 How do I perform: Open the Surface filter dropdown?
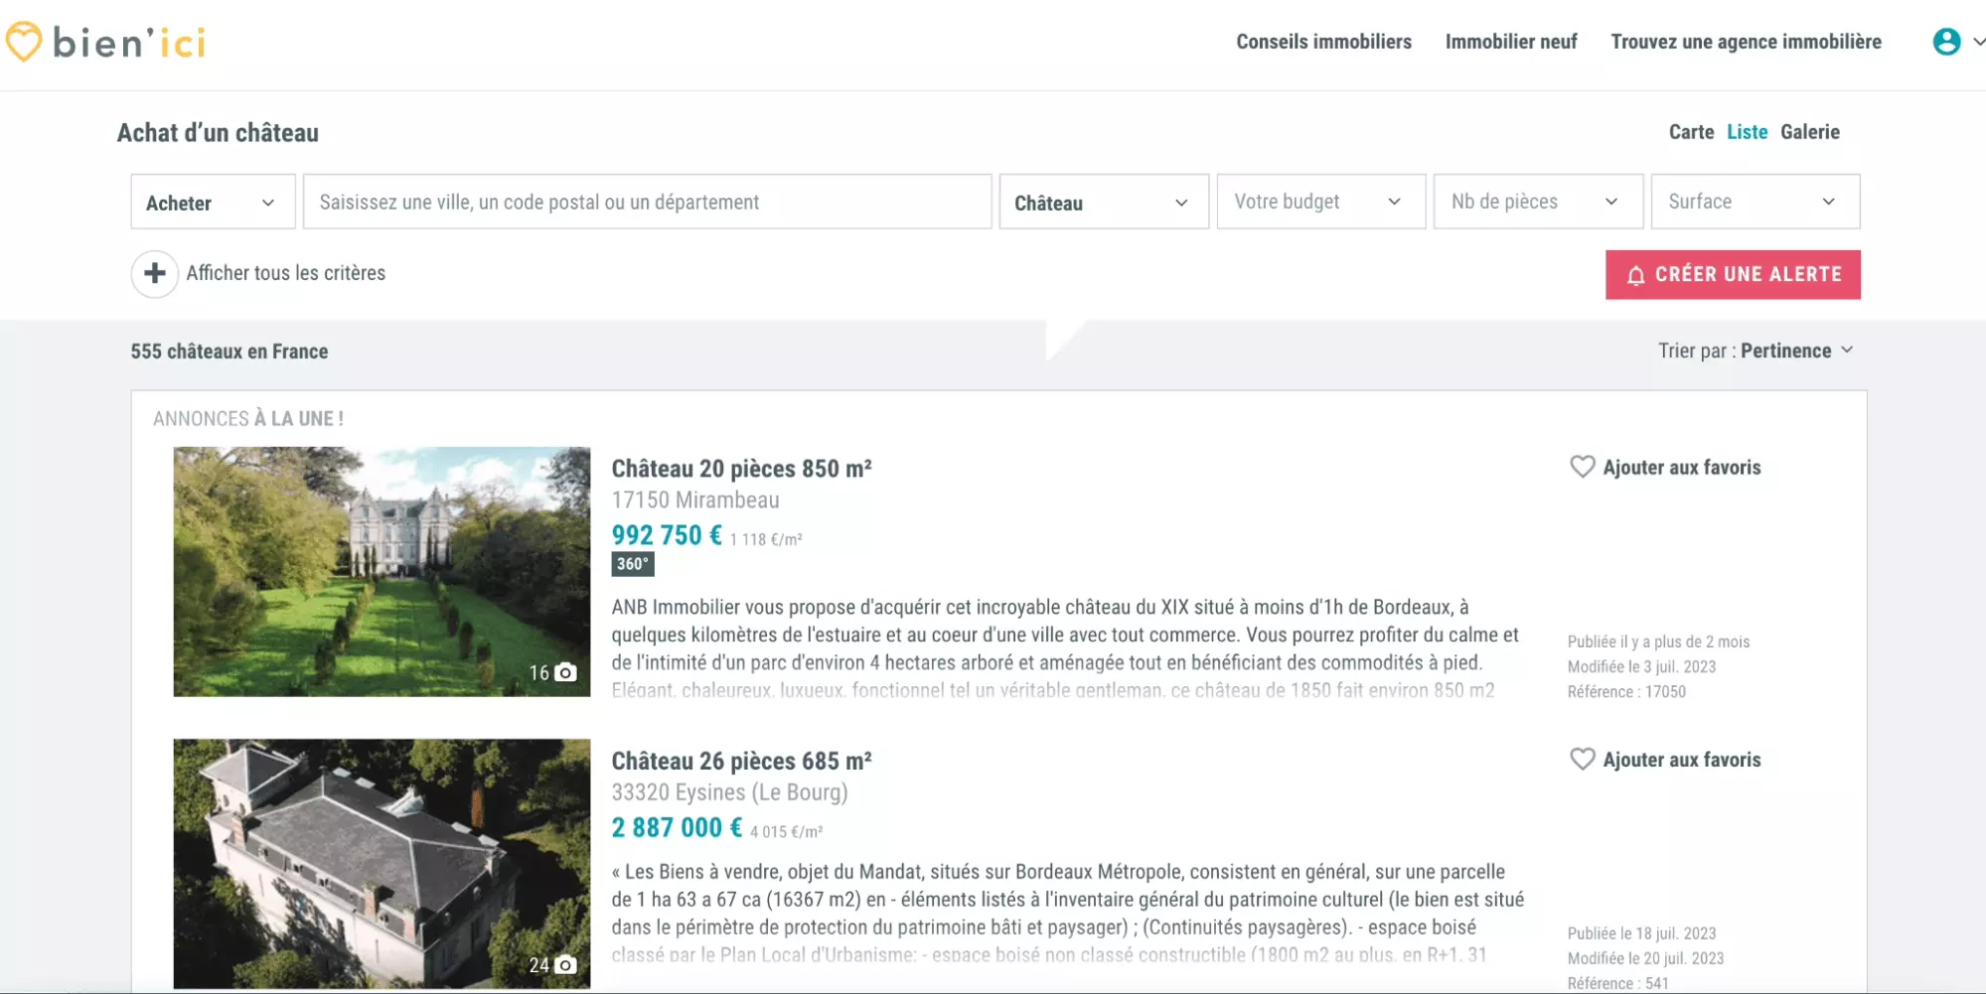tap(1754, 203)
